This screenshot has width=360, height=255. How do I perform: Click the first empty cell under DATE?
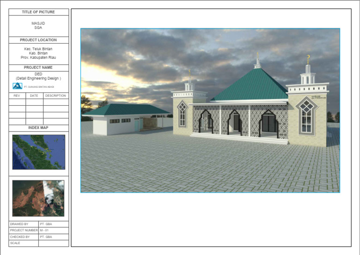pos(34,102)
